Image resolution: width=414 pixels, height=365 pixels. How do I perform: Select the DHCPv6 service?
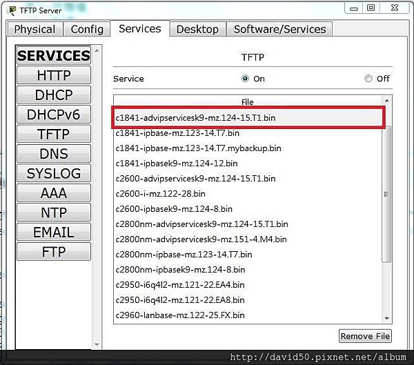pyautogui.click(x=54, y=115)
